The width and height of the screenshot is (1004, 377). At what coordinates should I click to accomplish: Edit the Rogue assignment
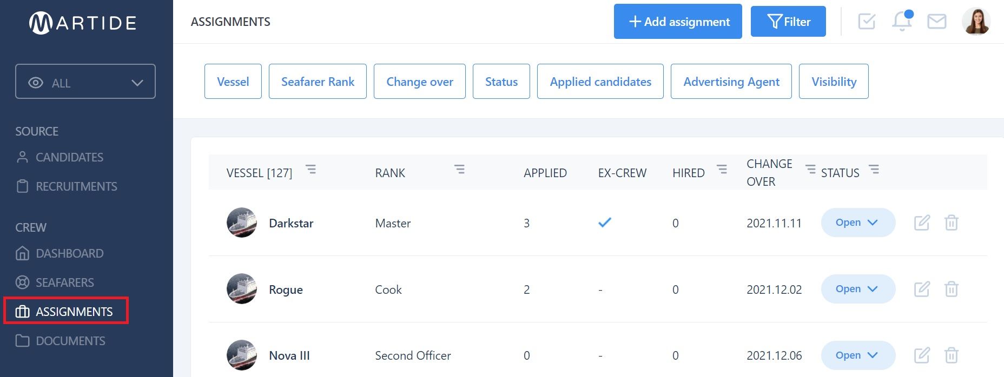[922, 289]
